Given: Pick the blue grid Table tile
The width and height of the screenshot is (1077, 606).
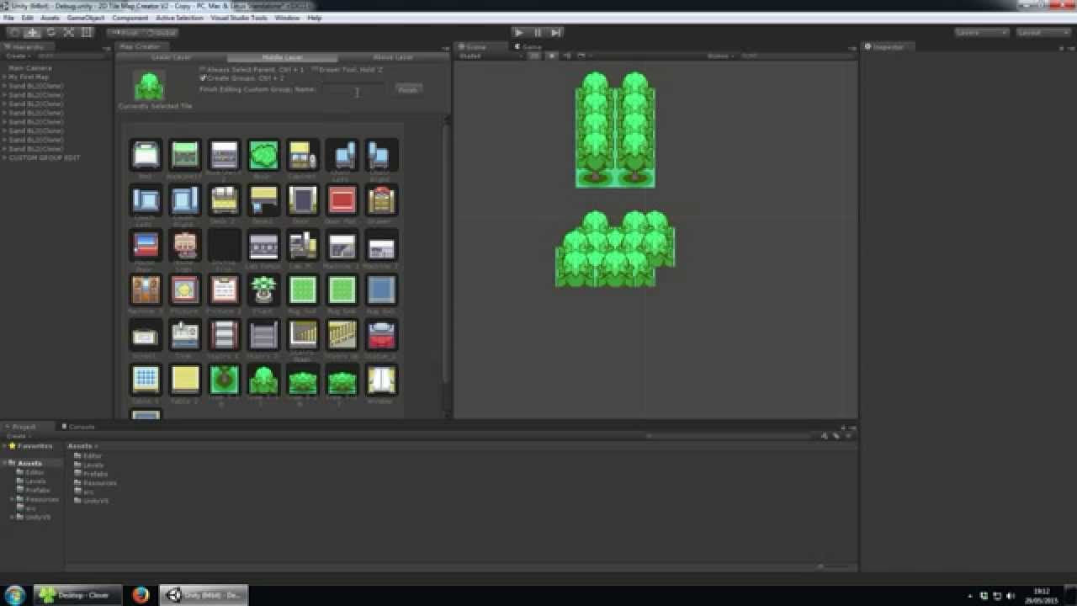Looking at the screenshot, I should [x=146, y=380].
